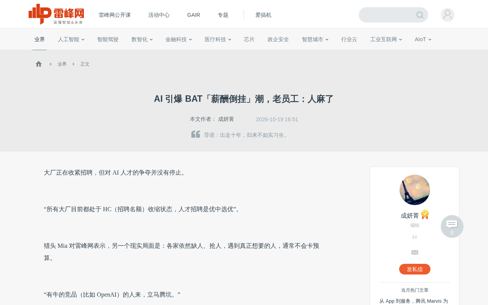The height and width of the screenshot is (305, 488).
Task: Click the 发私信 button
Action: pyautogui.click(x=415, y=269)
